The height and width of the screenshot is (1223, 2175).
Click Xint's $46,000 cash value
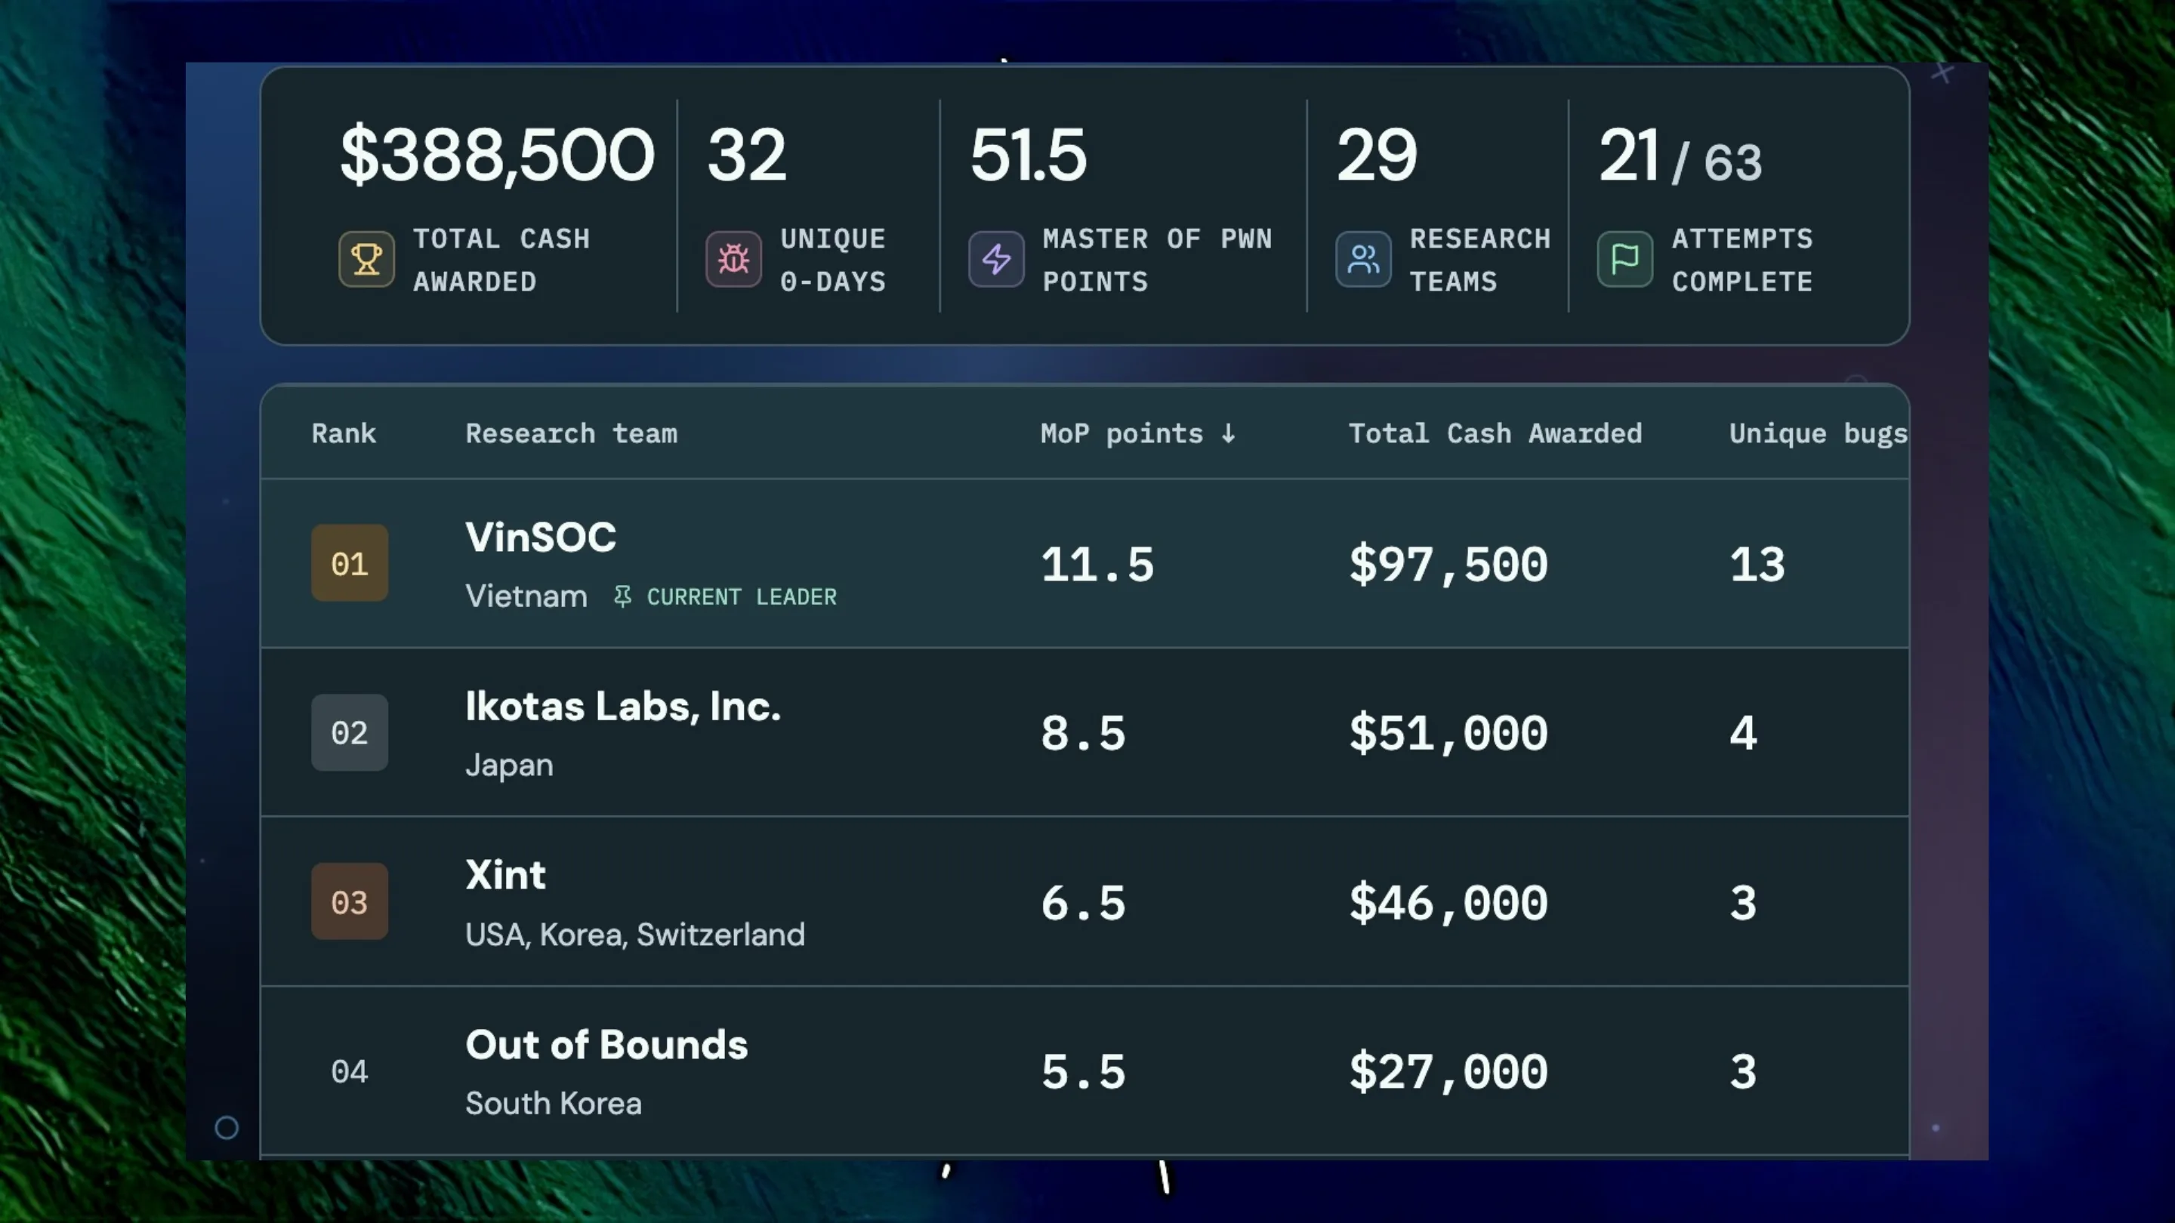coord(1449,903)
